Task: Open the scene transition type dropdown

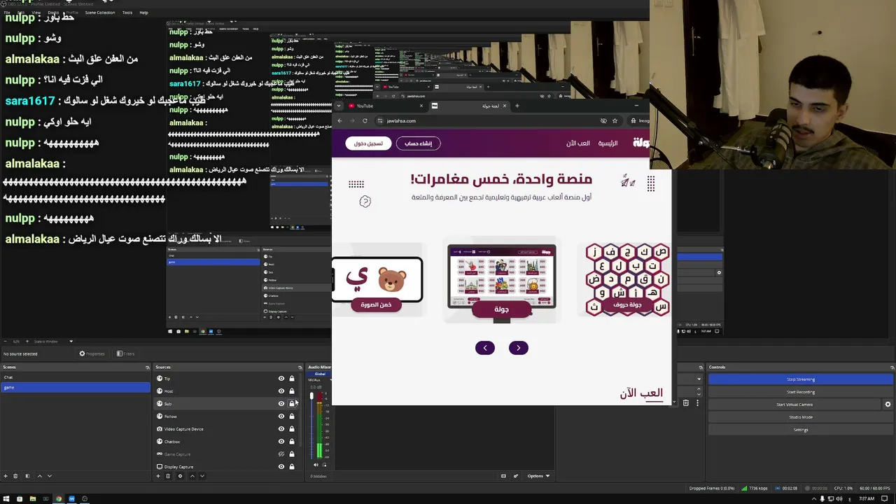Action: coord(699,379)
